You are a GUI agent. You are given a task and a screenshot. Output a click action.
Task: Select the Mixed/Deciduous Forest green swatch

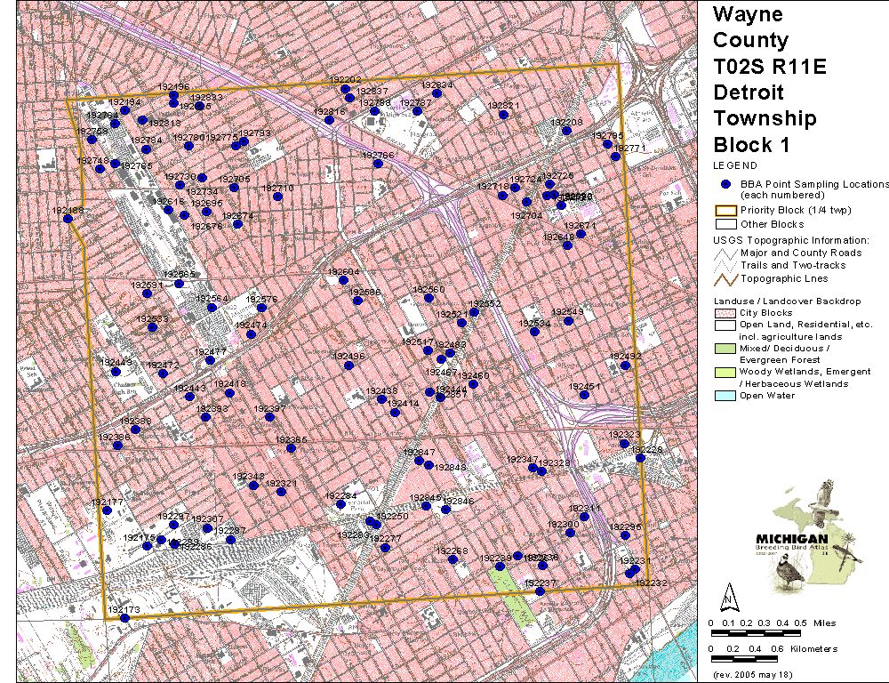(x=725, y=349)
